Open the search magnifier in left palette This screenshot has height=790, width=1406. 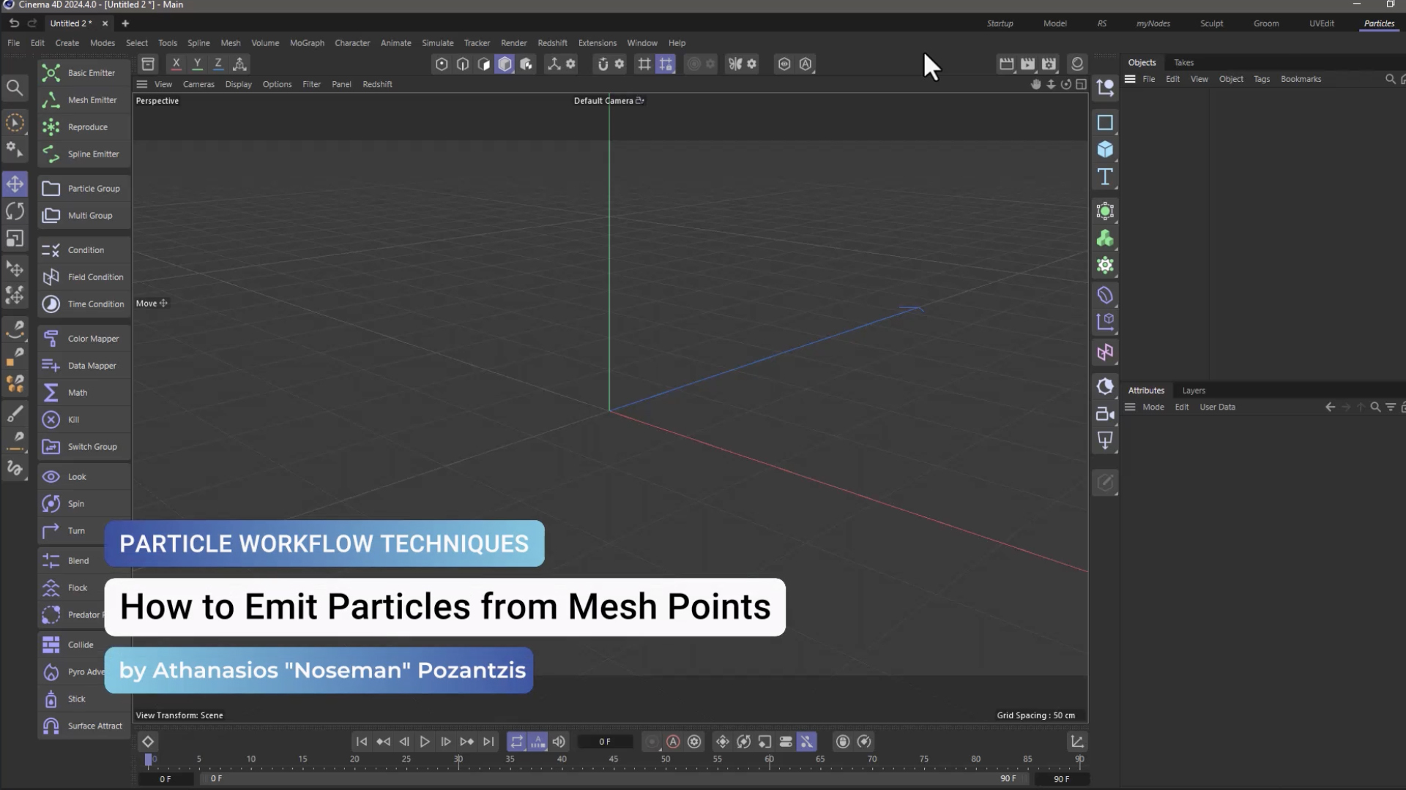tap(15, 89)
